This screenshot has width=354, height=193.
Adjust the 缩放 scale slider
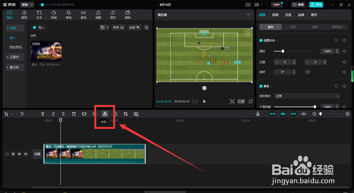click(x=295, y=51)
